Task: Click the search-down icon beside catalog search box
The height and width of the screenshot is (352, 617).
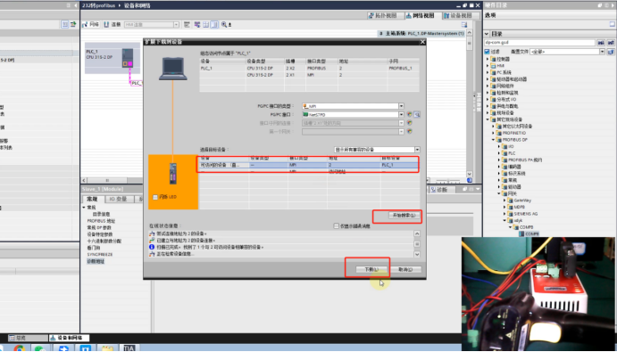Action: (601, 43)
